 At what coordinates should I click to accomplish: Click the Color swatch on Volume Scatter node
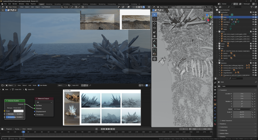coord(18,111)
